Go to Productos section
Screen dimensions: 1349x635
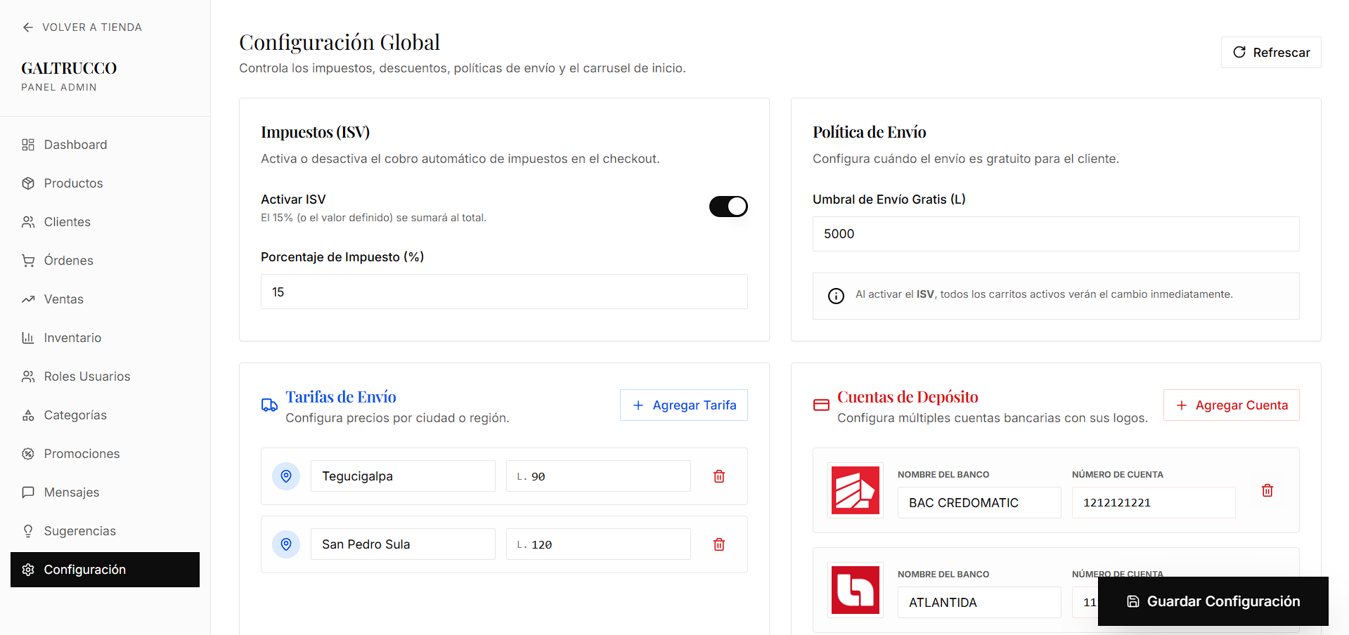73,183
